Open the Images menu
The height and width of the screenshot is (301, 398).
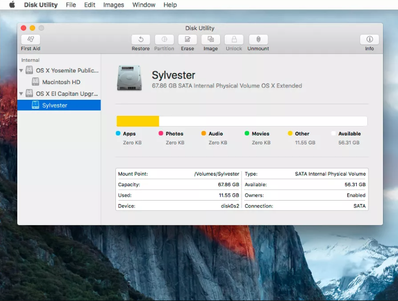tap(114, 5)
